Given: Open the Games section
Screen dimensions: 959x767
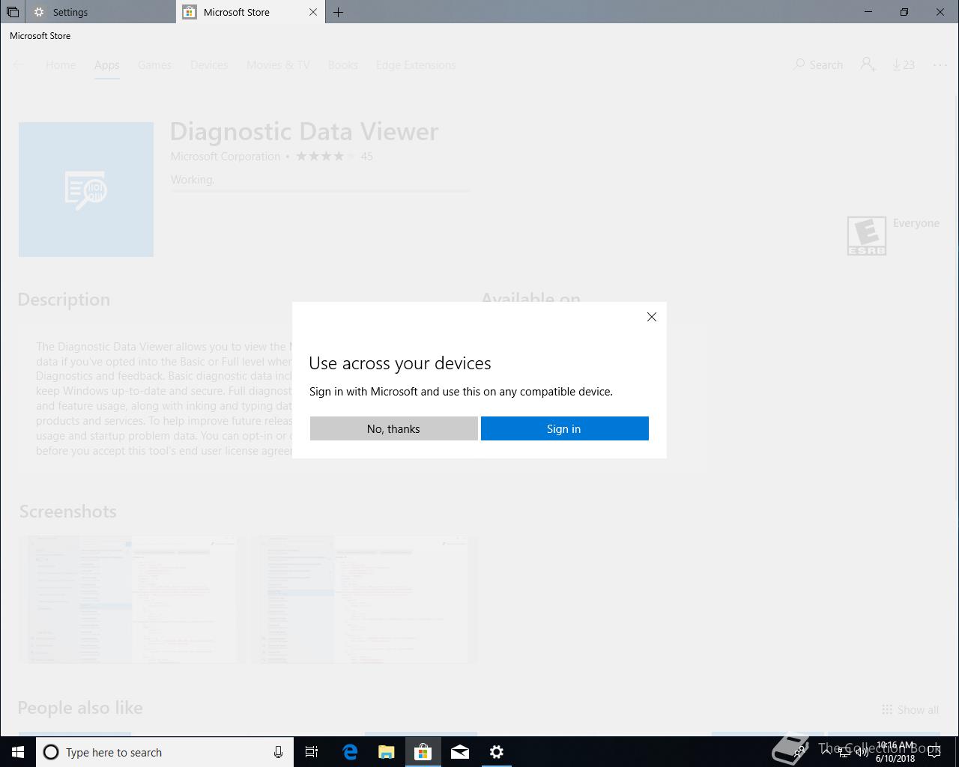Looking at the screenshot, I should click(x=154, y=65).
